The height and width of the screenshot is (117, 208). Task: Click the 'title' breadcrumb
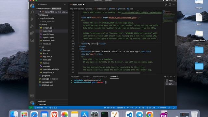tap(131, 9)
